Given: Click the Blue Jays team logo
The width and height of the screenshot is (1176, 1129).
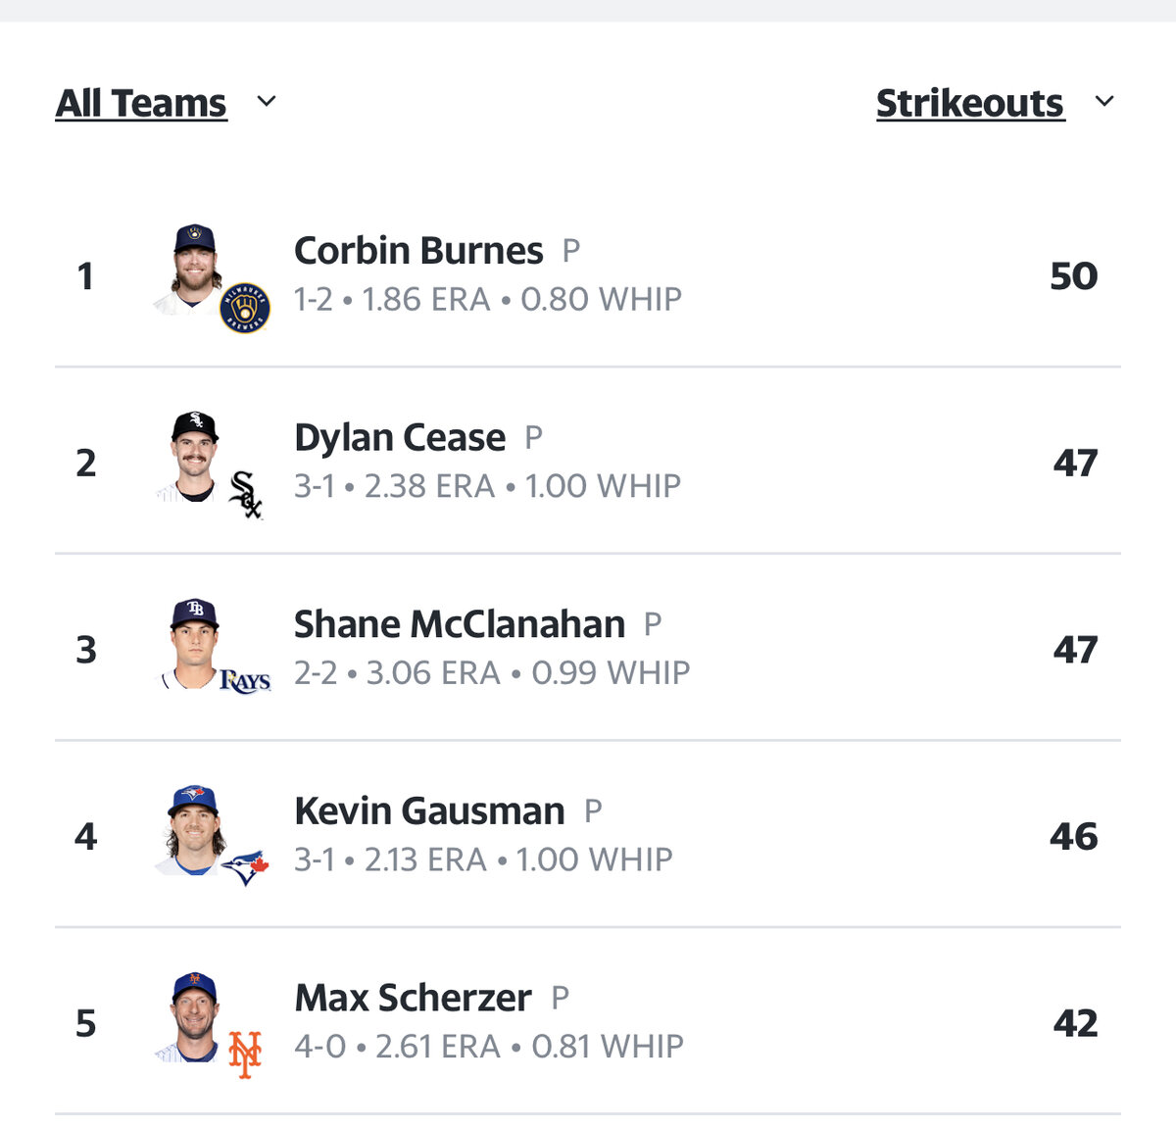Looking at the screenshot, I should (245, 867).
